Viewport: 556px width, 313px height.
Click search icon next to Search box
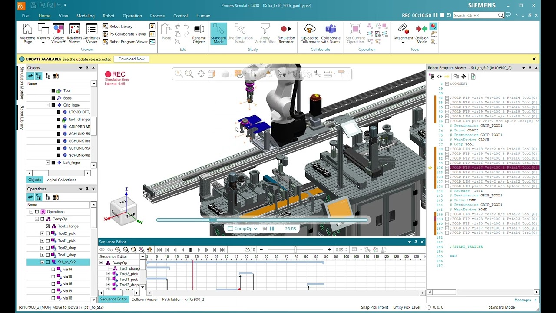501,15
